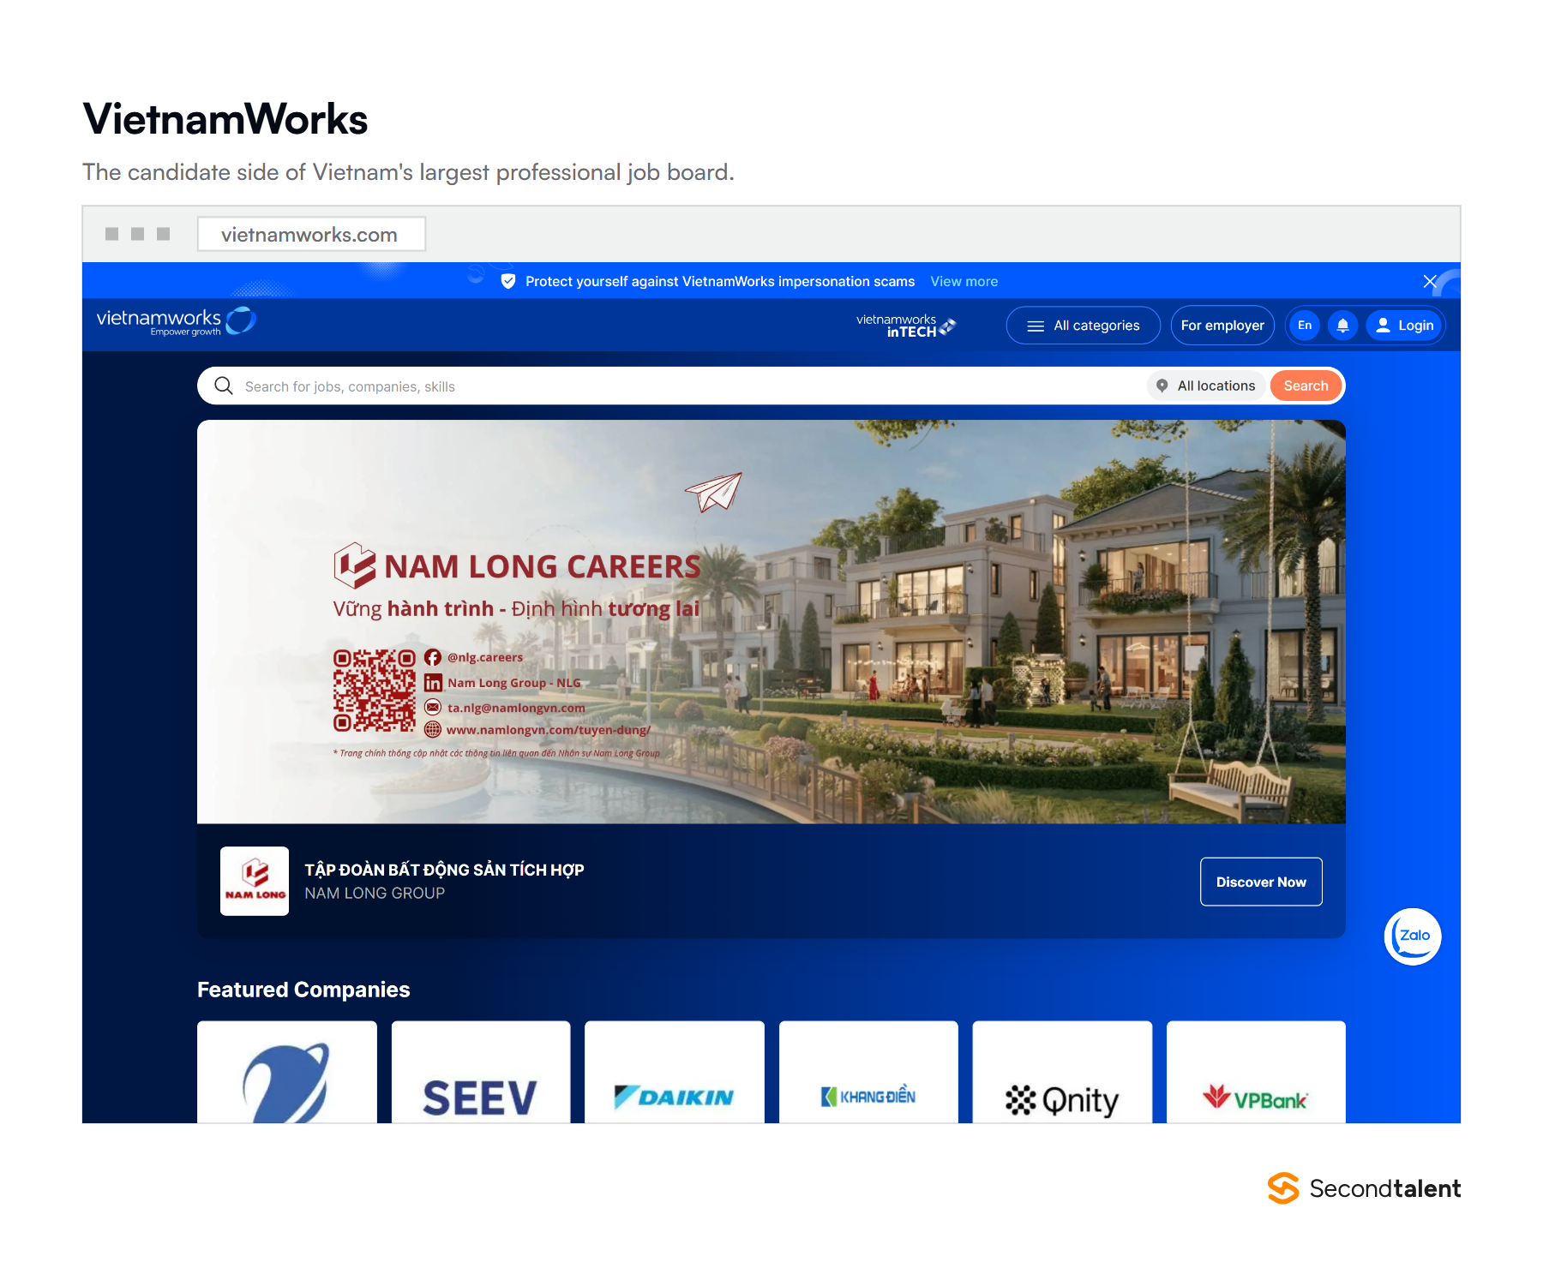Open the VietnamWorks inTECH link
Viewport: 1543px width, 1280px height.
click(x=905, y=326)
